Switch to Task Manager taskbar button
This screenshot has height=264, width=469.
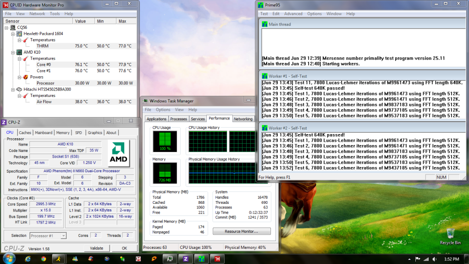170,259
